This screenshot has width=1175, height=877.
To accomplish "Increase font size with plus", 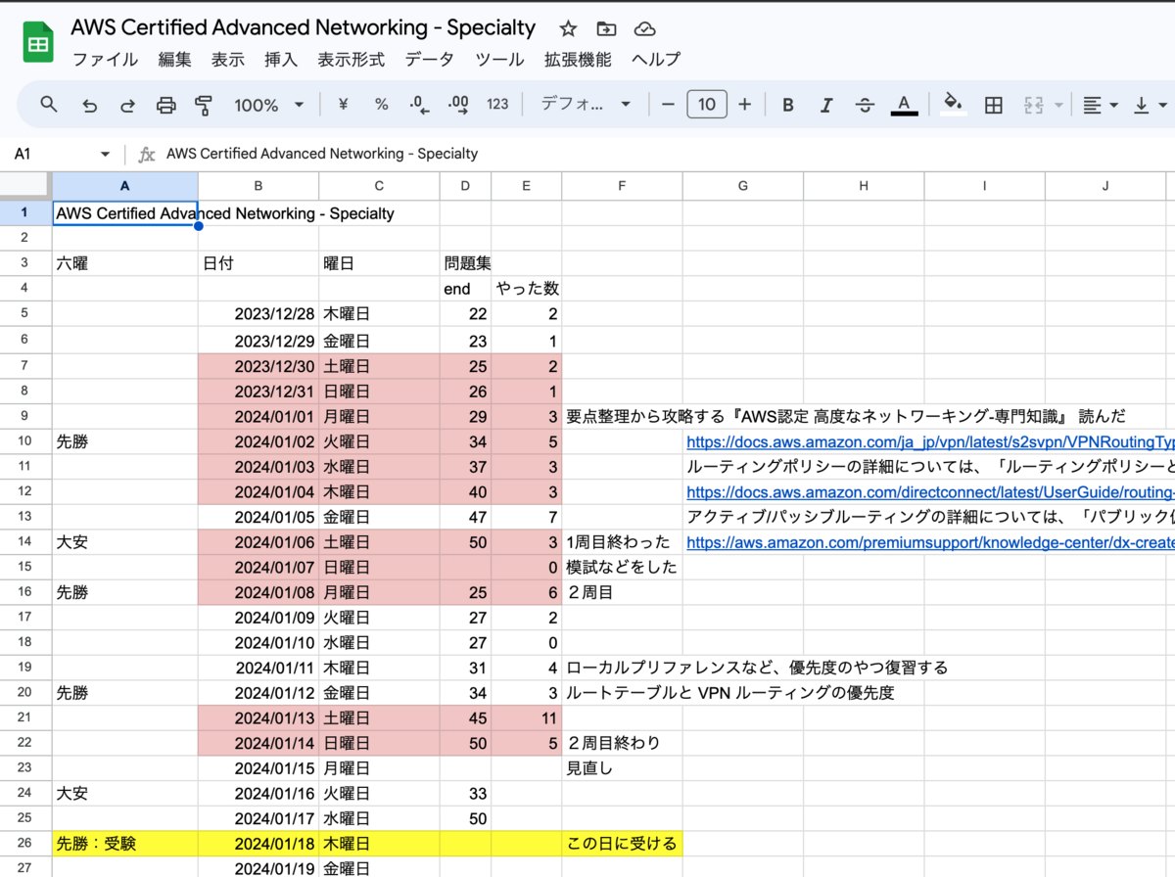I will (744, 105).
